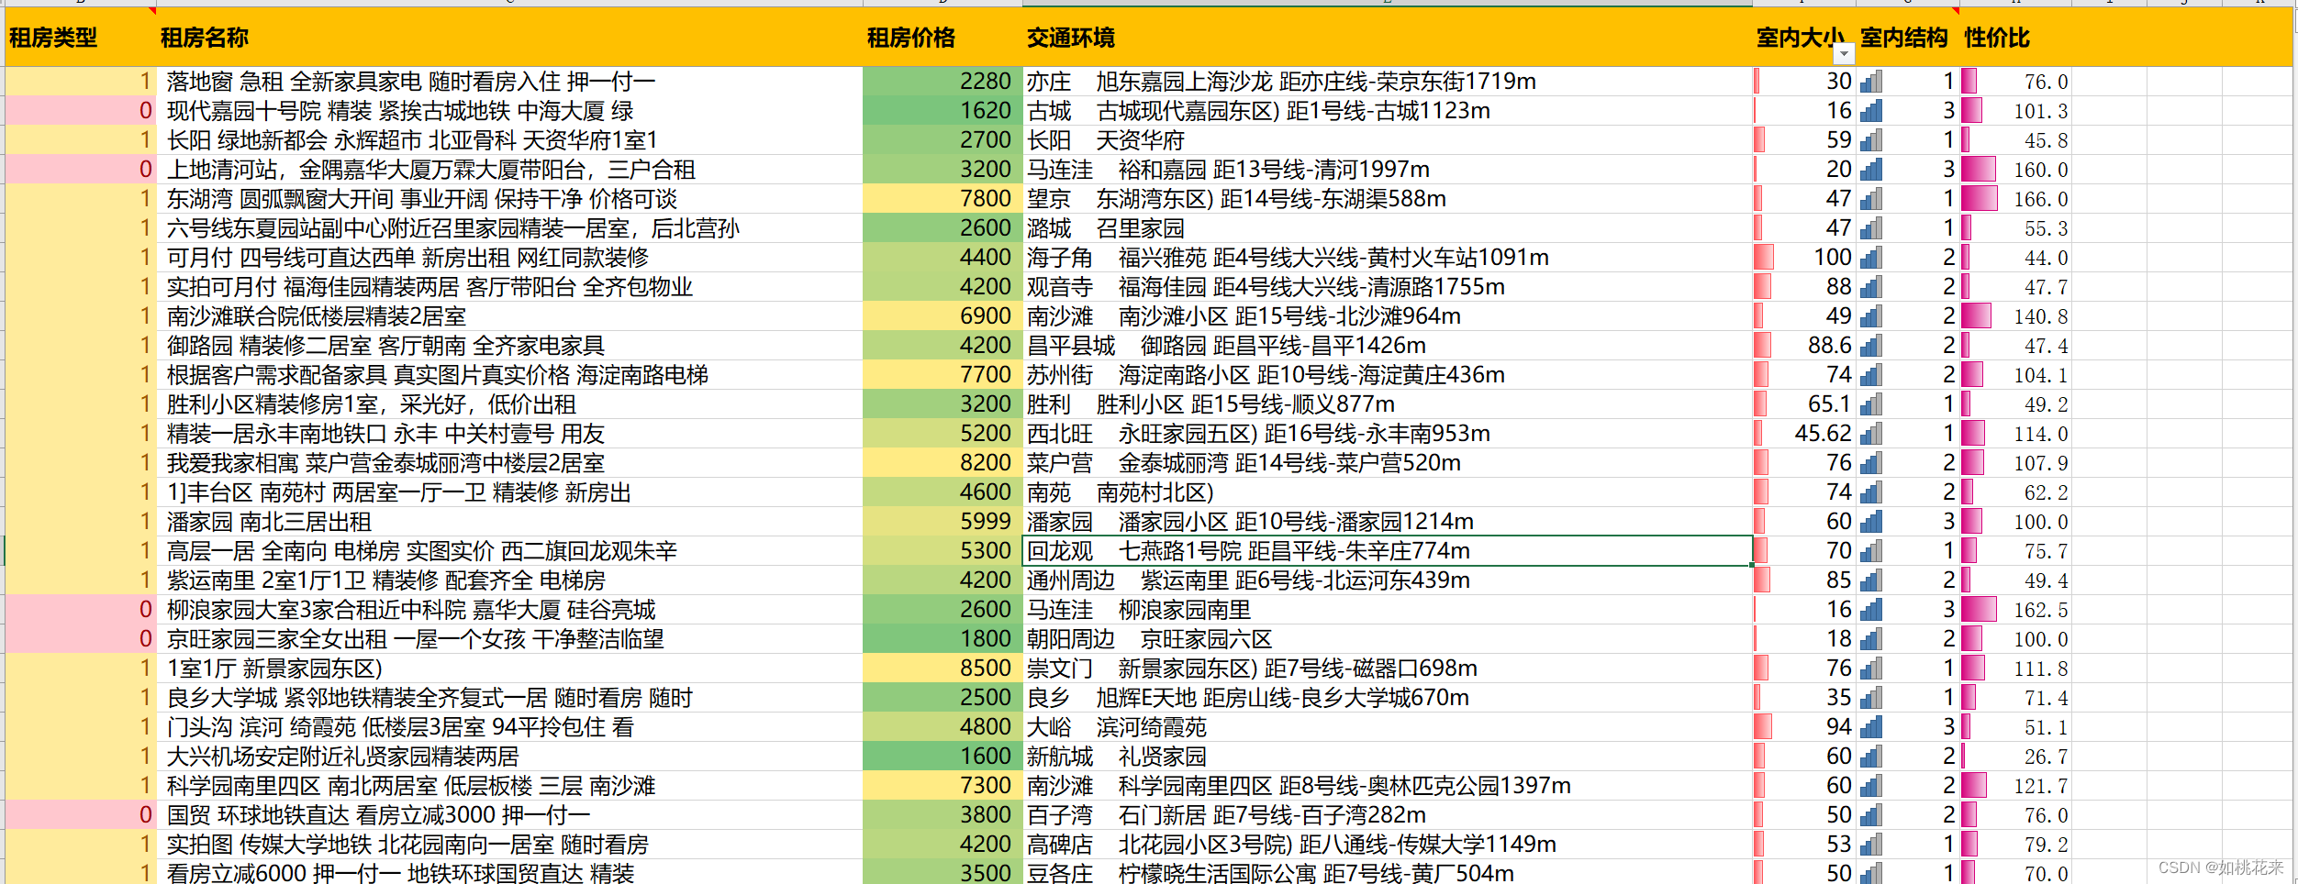The height and width of the screenshot is (884, 2298).
Task: Select the price cell 8200
Action: click(x=943, y=463)
